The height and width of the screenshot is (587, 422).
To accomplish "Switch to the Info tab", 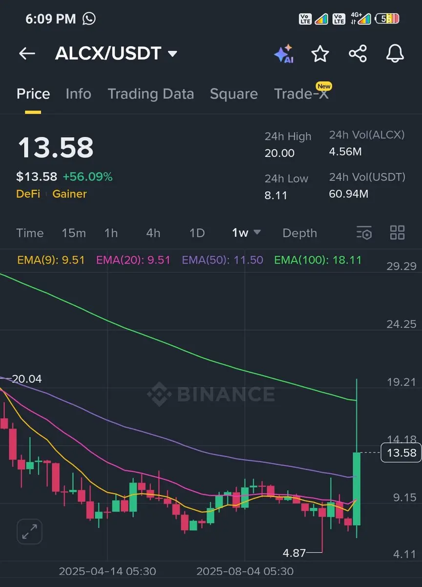I will pyautogui.click(x=78, y=94).
